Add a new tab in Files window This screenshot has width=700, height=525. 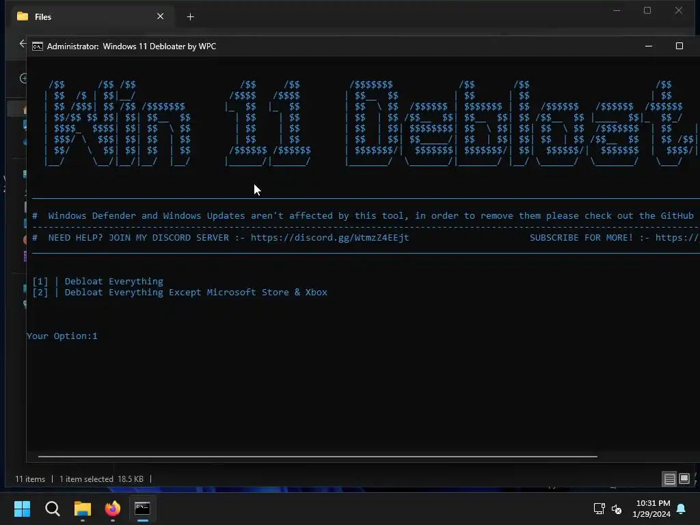(190, 17)
